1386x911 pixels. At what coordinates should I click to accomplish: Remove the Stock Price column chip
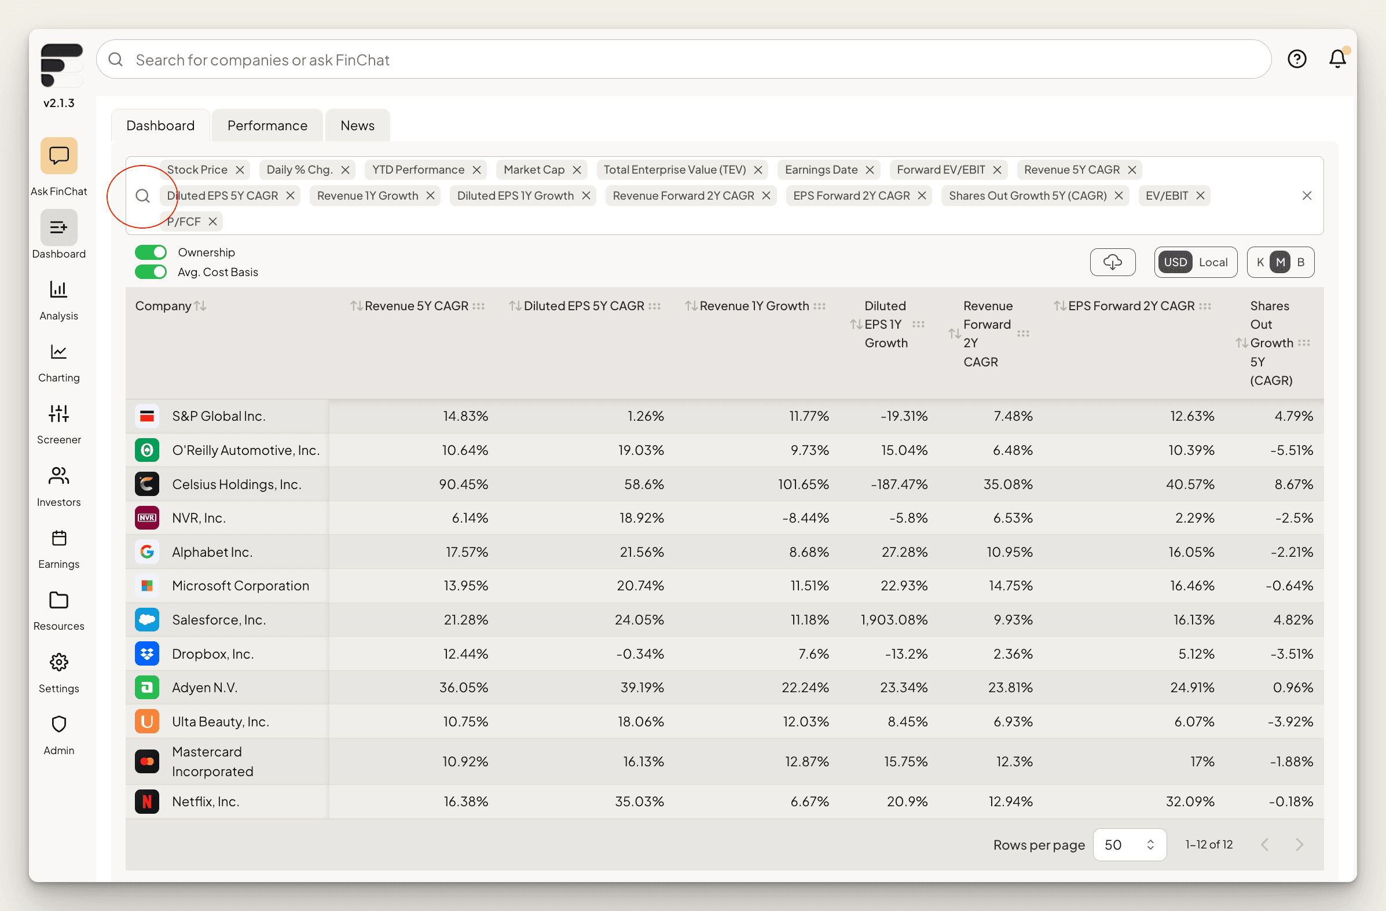(240, 170)
